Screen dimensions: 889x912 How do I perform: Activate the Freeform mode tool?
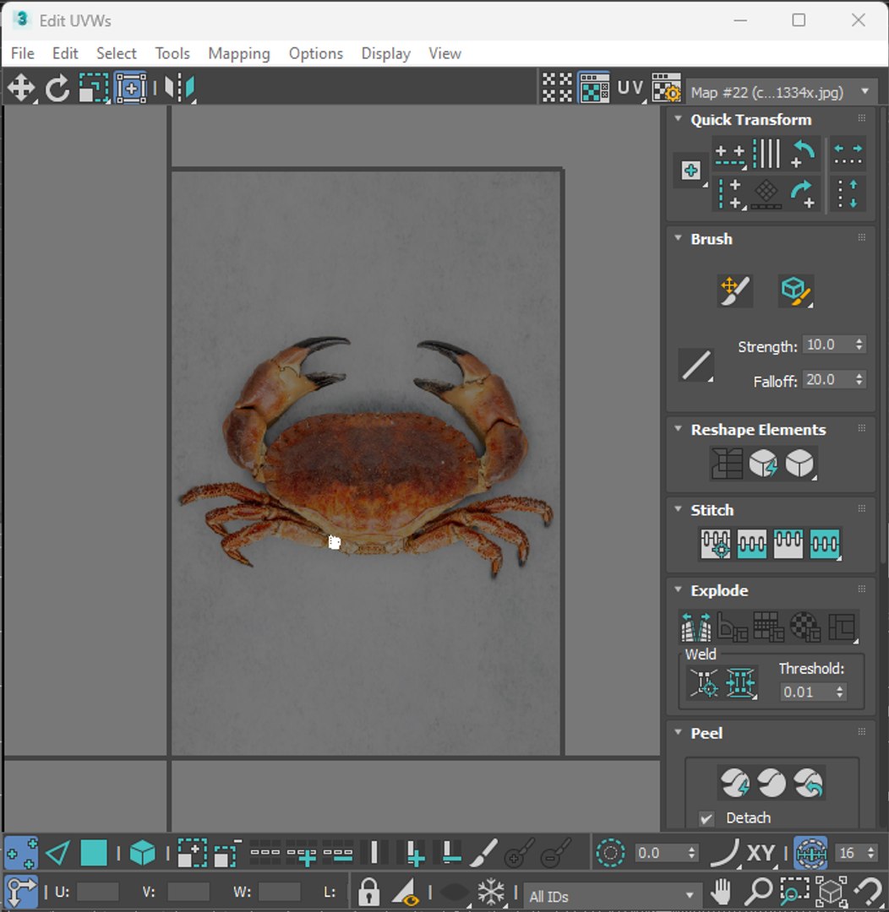pos(131,89)
